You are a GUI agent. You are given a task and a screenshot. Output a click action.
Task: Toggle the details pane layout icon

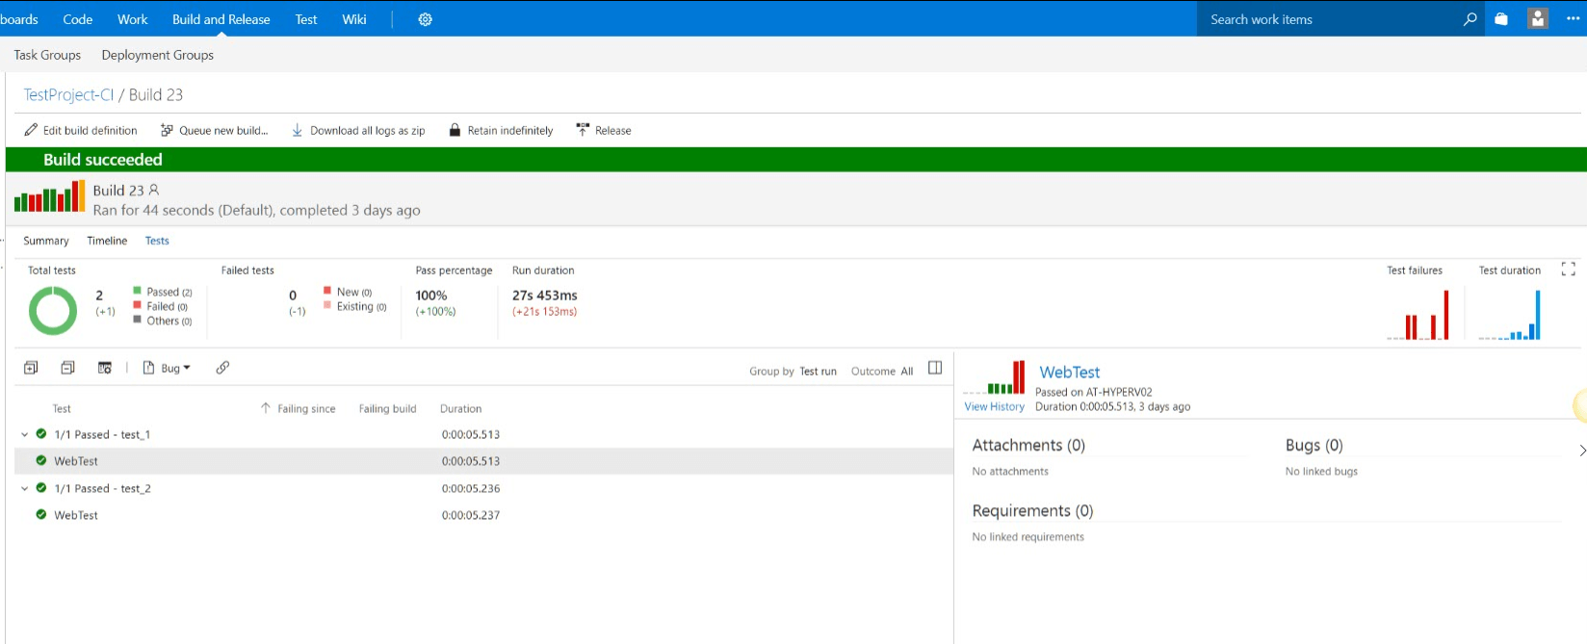pos(935,368)
